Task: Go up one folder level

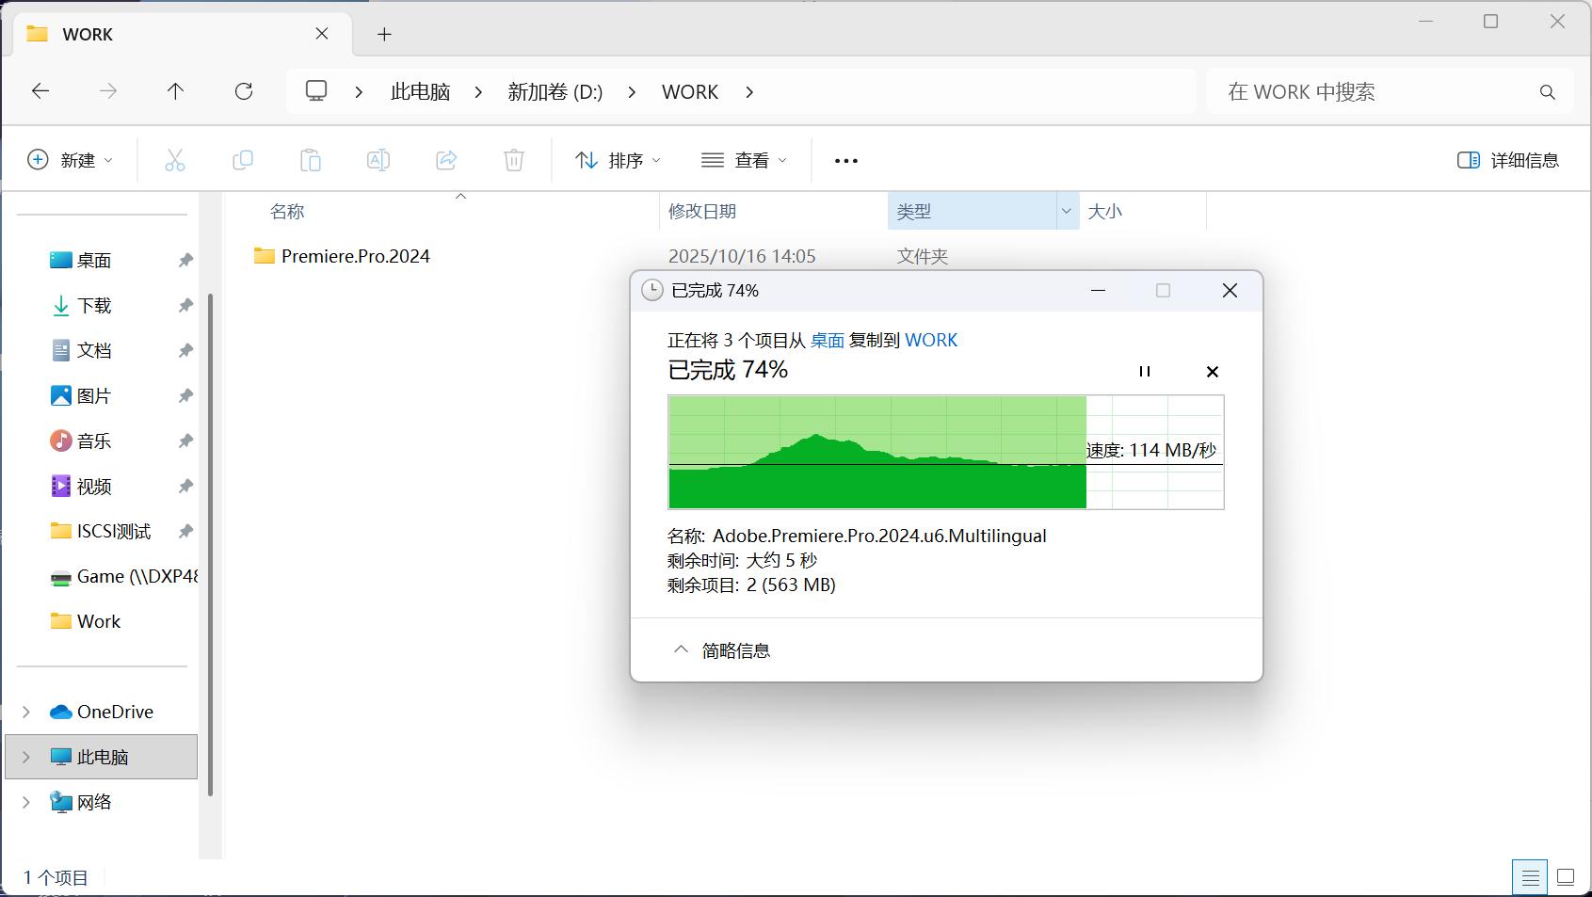Action: pos(175,91)
